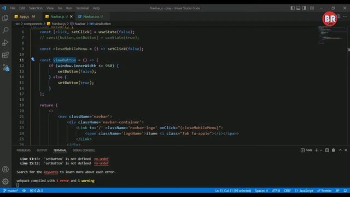Screen dimensions: 350x197
Task: Close the Navbar.js tab
Action: click(x=71, y=16)
